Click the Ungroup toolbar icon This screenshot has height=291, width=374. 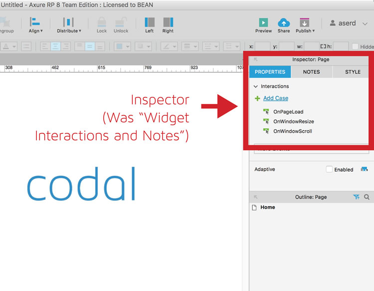coord(6,25)
